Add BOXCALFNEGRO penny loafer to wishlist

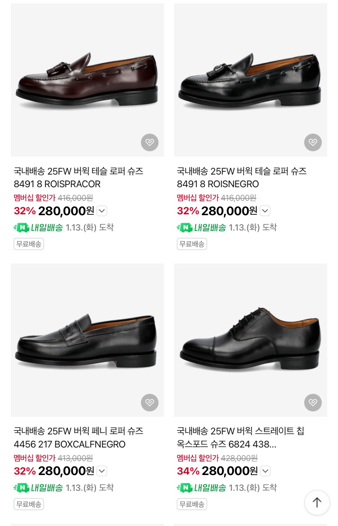click(150, 402)
